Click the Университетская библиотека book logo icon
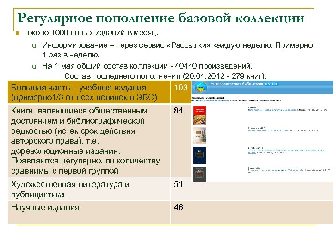 201,87
